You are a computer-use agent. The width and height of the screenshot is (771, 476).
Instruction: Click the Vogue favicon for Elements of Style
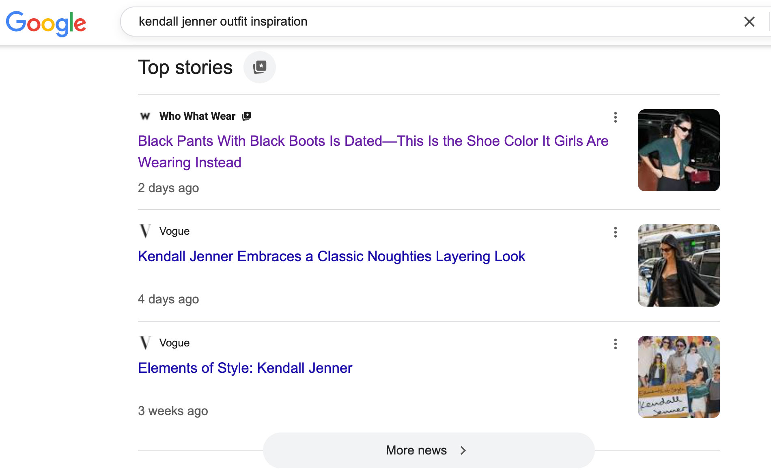point(145,342)
